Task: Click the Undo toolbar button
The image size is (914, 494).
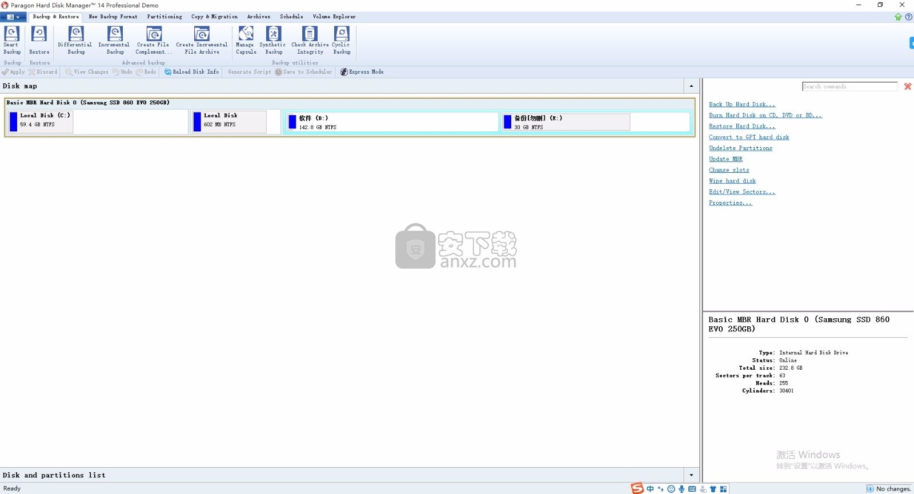Action: 122,72
